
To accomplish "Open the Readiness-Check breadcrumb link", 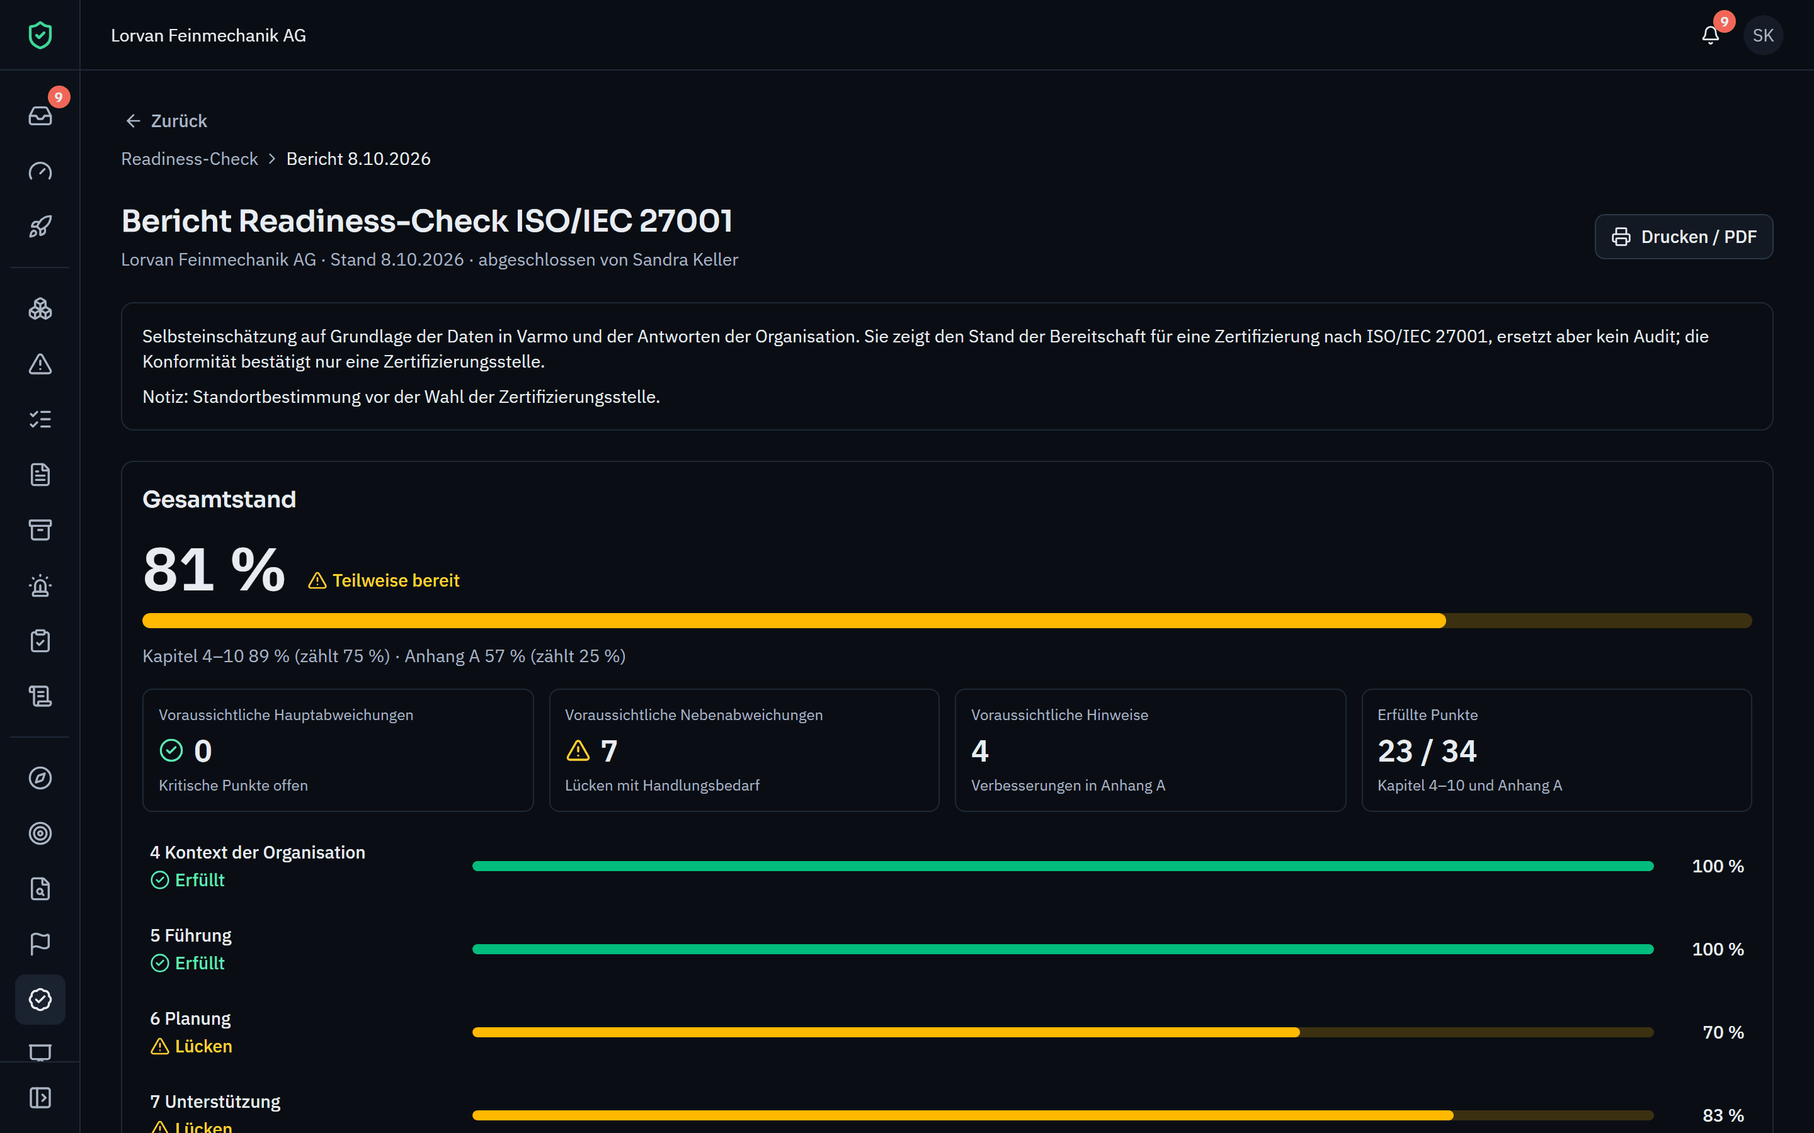I will click(x=190, y=159).
